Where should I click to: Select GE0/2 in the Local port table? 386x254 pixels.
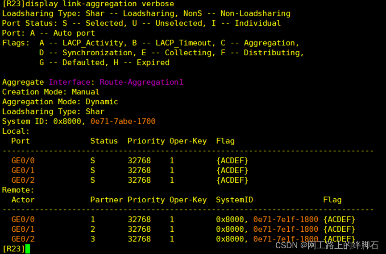(x=23, y=180)
